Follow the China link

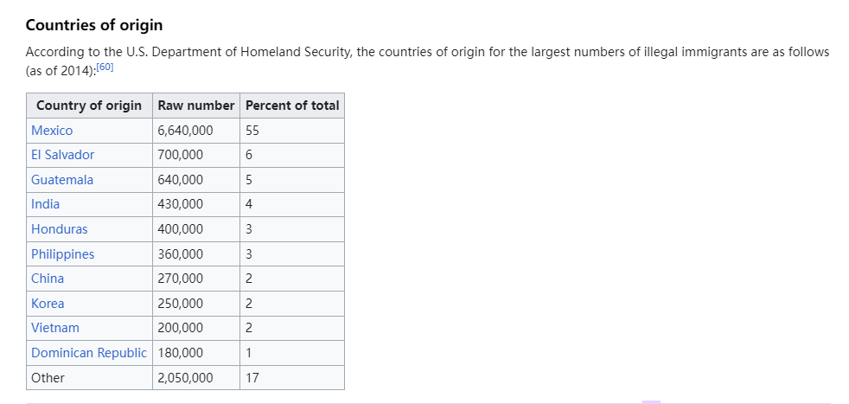(48, 279)
